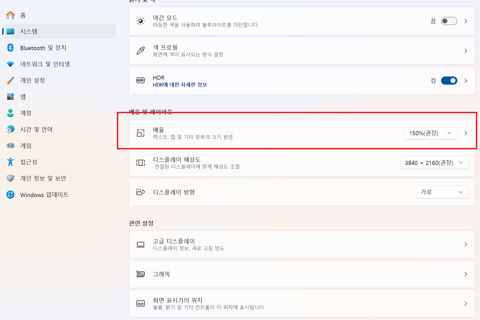The image size is (480, 320).
Task: Click the HDR에 대한 자세한 정보 link
Action: 180,85
